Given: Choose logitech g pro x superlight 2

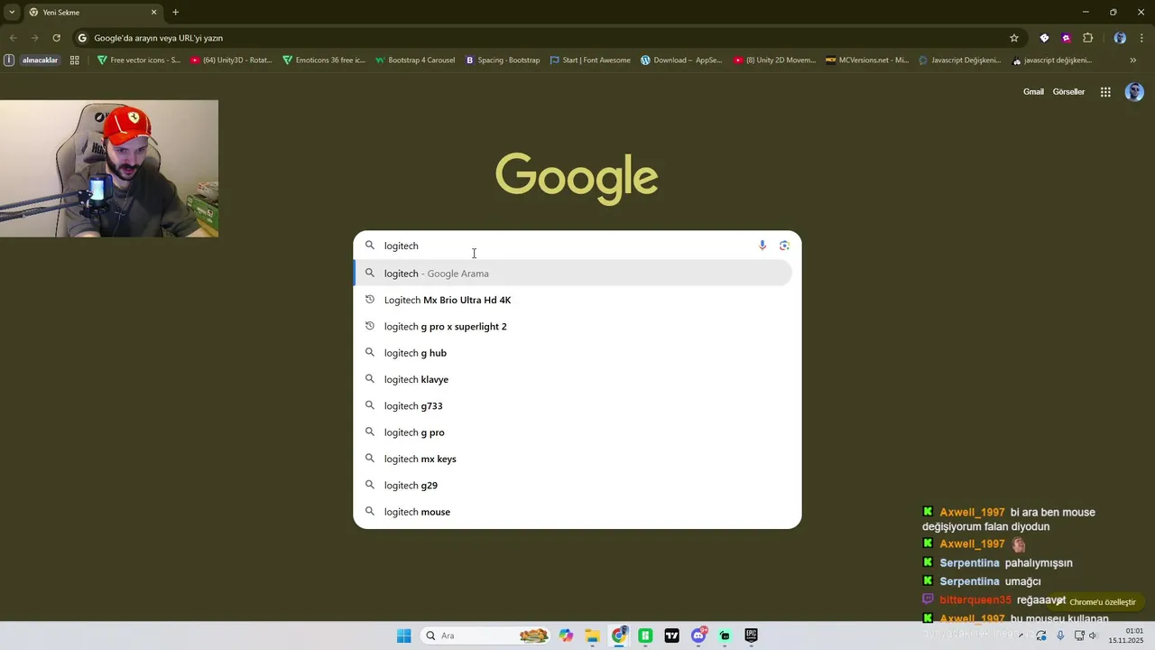Looking at the screenshot, I should pos(573,327).
